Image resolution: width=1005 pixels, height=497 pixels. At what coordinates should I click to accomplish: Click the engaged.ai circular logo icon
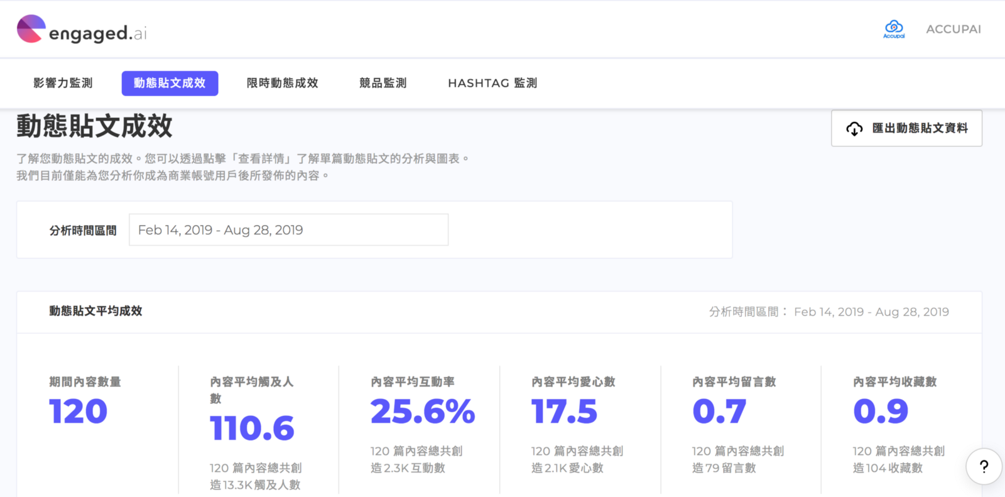[x=31, y=29]
